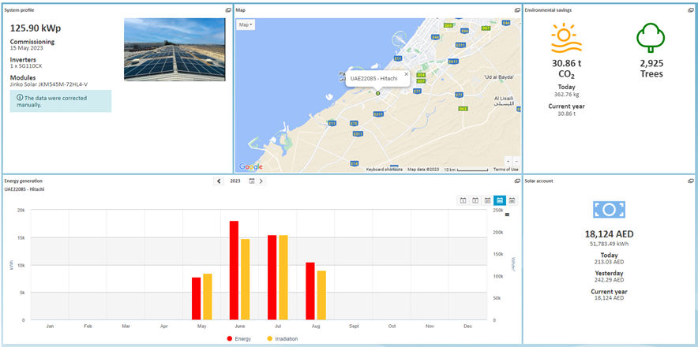The height and width of the screenshot is (347, 698).
Task: Toggle the Irradiation legend series
Action: pyautogui.click(x=282, y=339)
